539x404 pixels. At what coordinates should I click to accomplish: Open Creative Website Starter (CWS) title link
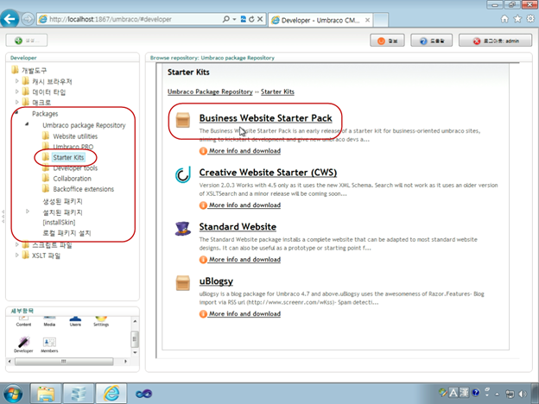click(268, 172)
